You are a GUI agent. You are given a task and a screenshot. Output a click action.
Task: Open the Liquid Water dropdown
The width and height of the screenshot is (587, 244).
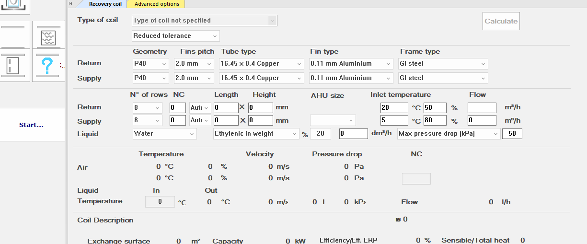pos(164,134)
